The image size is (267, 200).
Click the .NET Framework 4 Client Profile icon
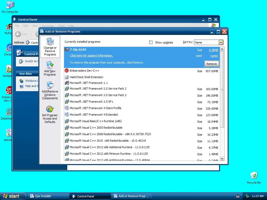coord(67,108)
